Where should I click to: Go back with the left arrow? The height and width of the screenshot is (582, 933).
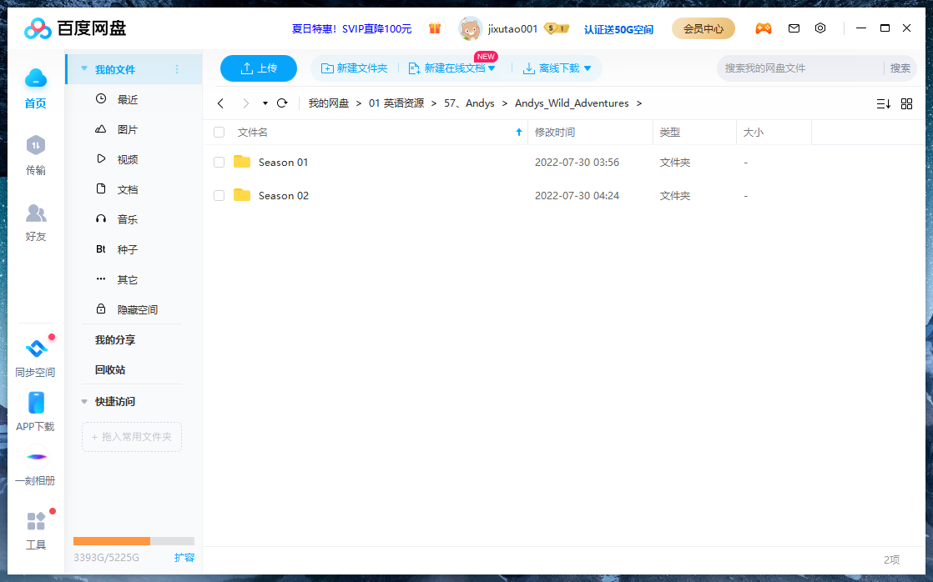coord(221,103)
